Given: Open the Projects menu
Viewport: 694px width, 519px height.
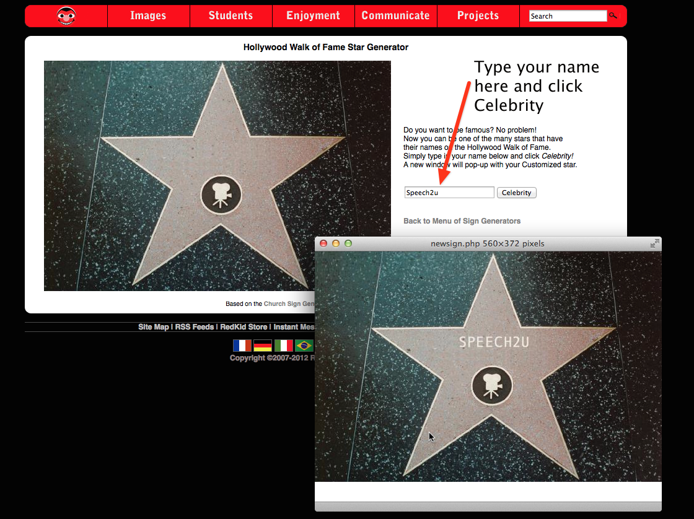Looking at the screenshot, I should pos(478,16).
